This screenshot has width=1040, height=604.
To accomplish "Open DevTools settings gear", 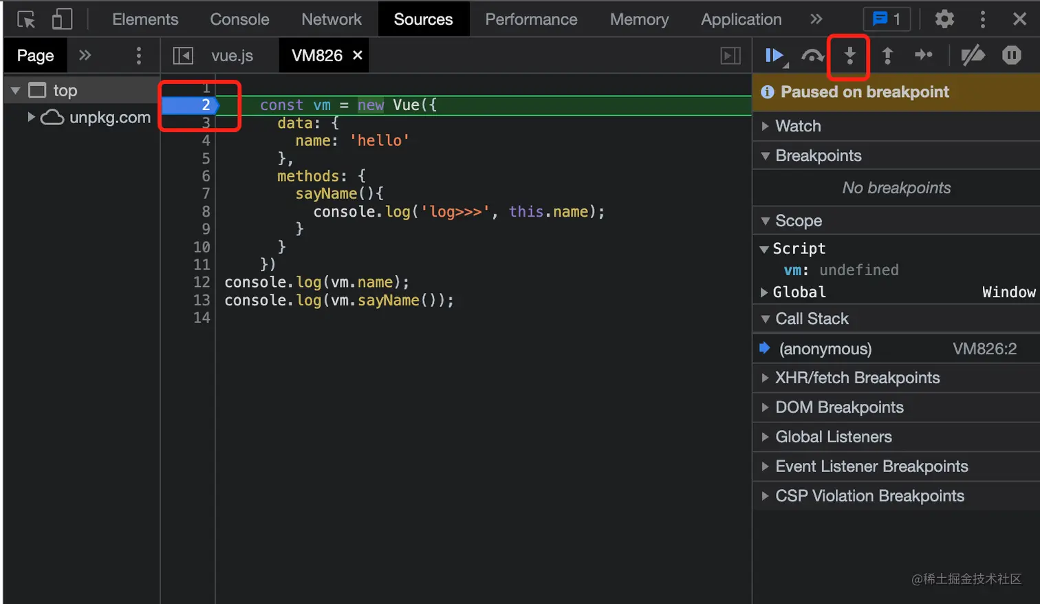I will coord(944,19).
